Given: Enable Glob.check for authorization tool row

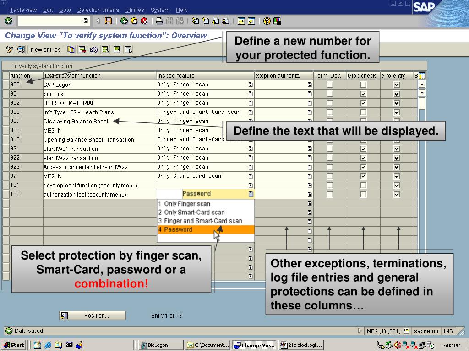Looking at the screenshot, I should coord(363,195).
